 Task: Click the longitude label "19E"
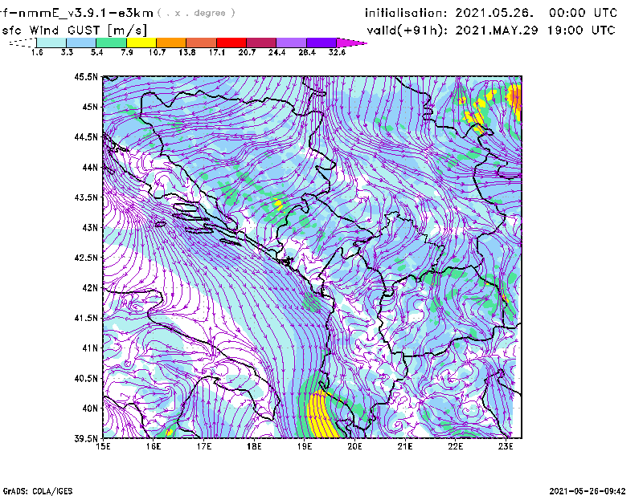[x=305, y=446]
